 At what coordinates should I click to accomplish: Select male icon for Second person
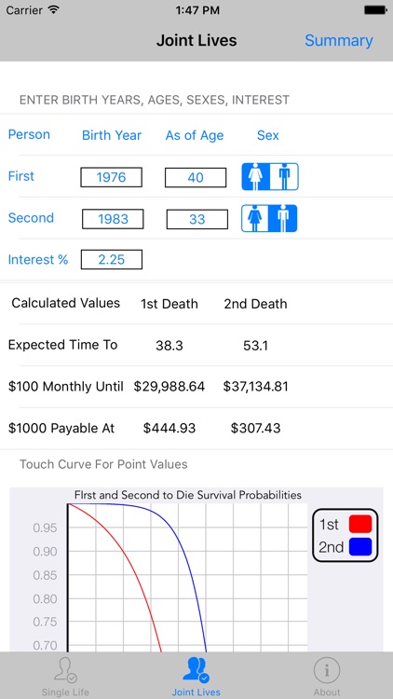pos(283,218)
